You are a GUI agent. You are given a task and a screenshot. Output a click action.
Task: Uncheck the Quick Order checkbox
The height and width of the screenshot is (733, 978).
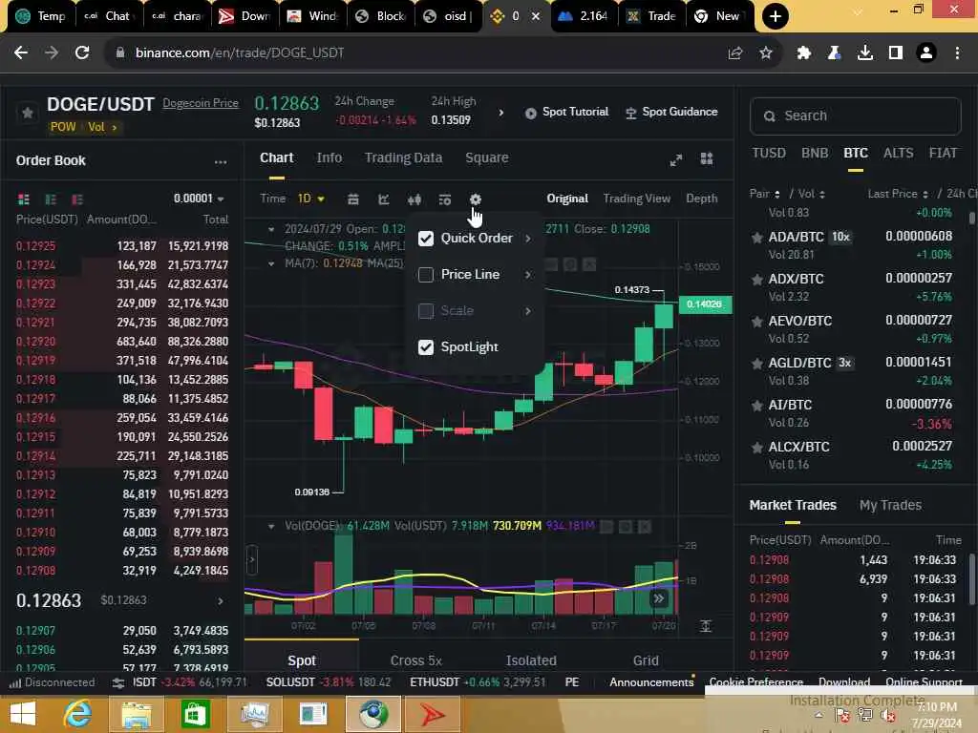tap(426, 239)
